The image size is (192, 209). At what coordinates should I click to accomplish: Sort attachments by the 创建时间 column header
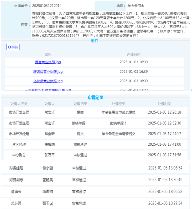click(134, 55)
